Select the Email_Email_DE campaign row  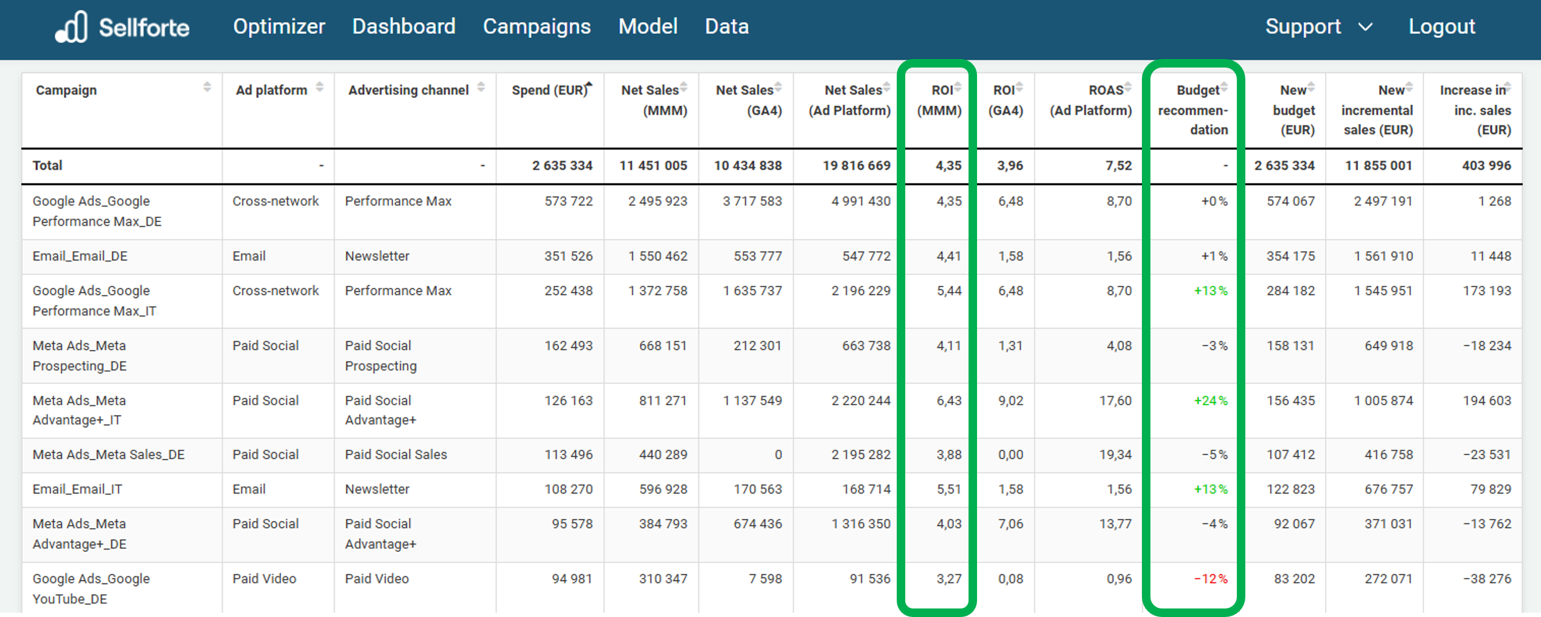coord(80,256)
